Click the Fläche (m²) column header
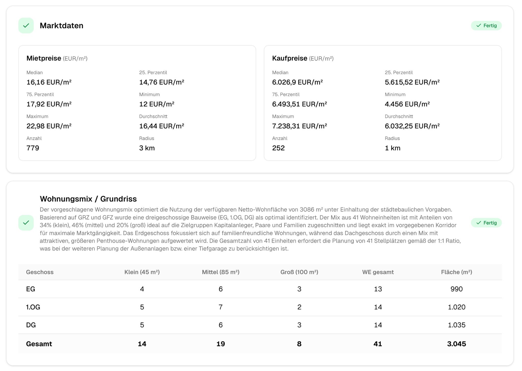 [x=456, y=272]
